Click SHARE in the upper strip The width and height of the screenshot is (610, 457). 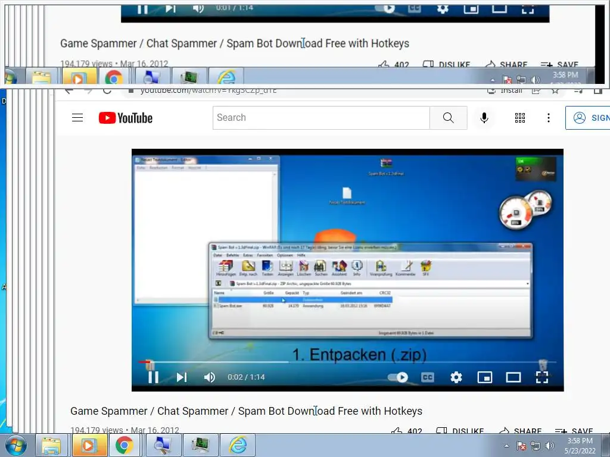pyautogui.click(x=506, y=64)
